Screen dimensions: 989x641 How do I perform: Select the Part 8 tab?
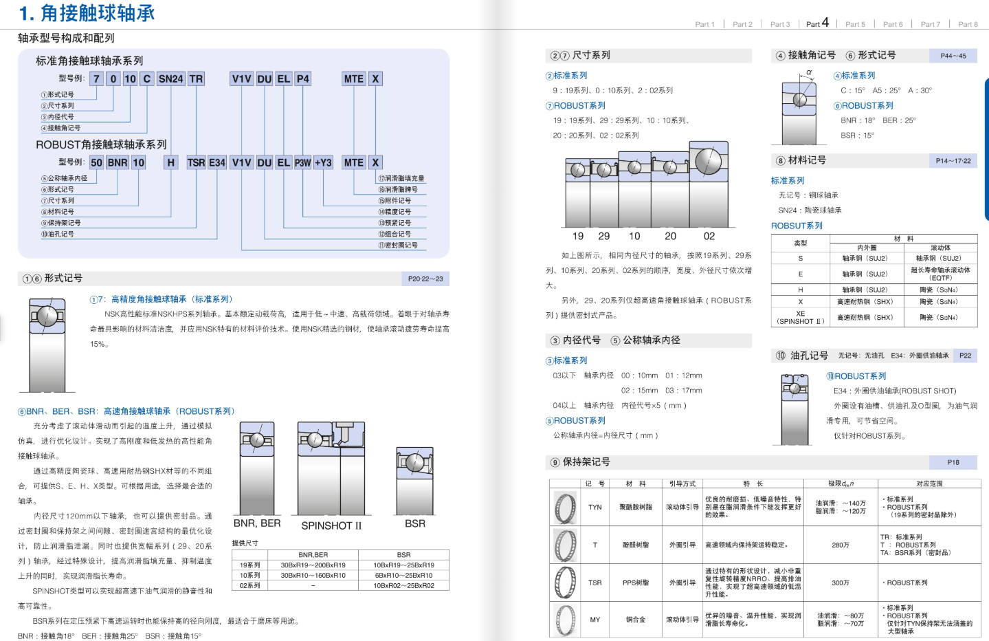pyautogui.click(x=968, y=24)
